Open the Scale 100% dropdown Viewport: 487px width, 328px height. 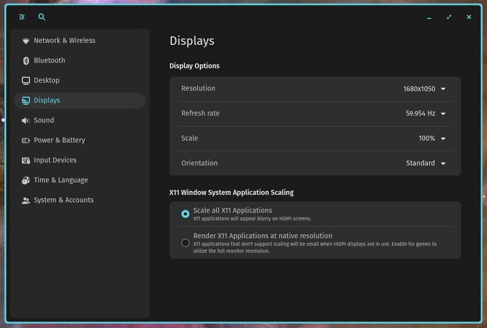(432, 138)
